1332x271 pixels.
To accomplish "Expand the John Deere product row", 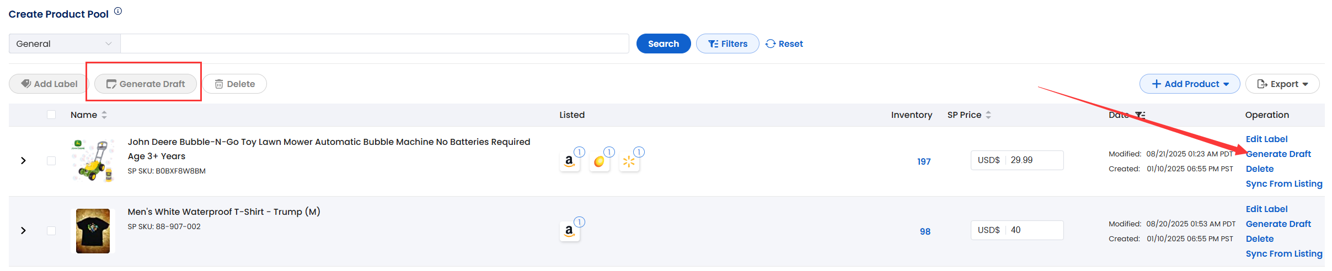I will pyautogui.click(x=23, y=161).
